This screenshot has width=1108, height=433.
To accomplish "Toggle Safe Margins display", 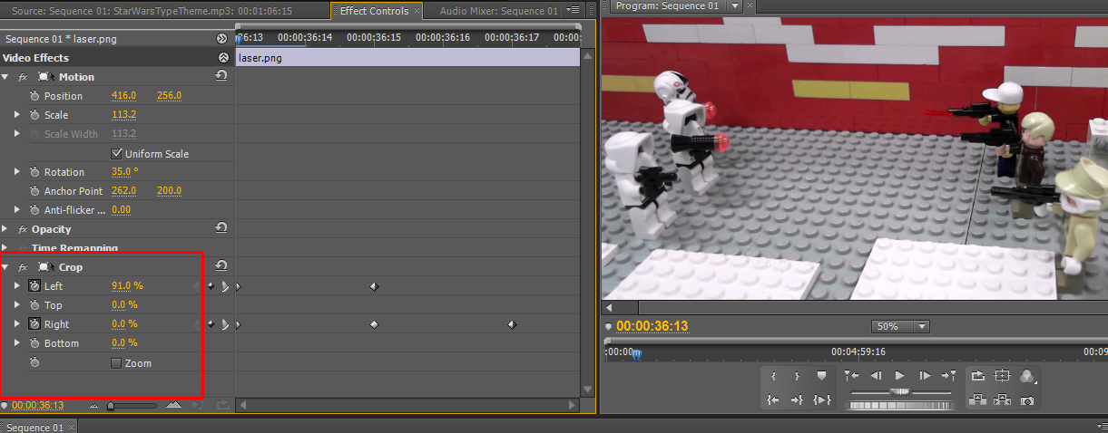I will [1002, 375].
